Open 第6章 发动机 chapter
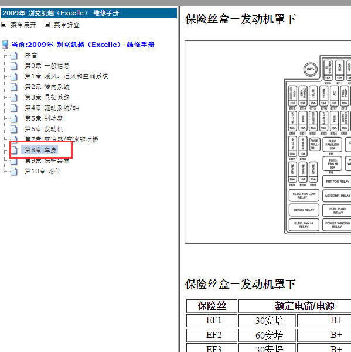This screenshot has width=351, height=352. click(44, 129)
